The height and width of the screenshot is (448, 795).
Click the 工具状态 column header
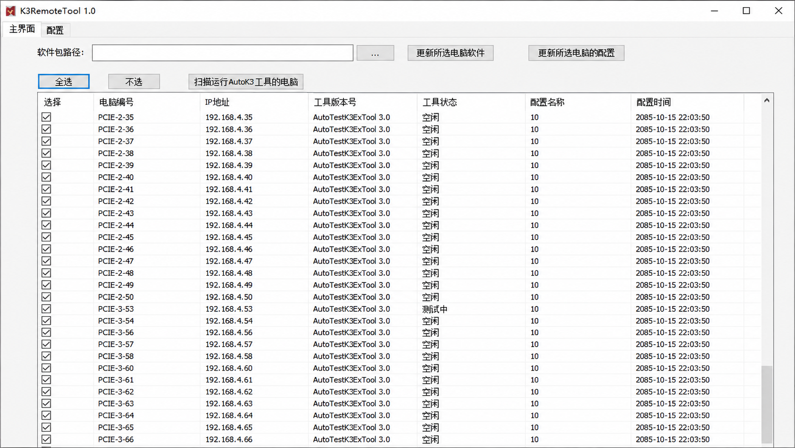[471, 102]
